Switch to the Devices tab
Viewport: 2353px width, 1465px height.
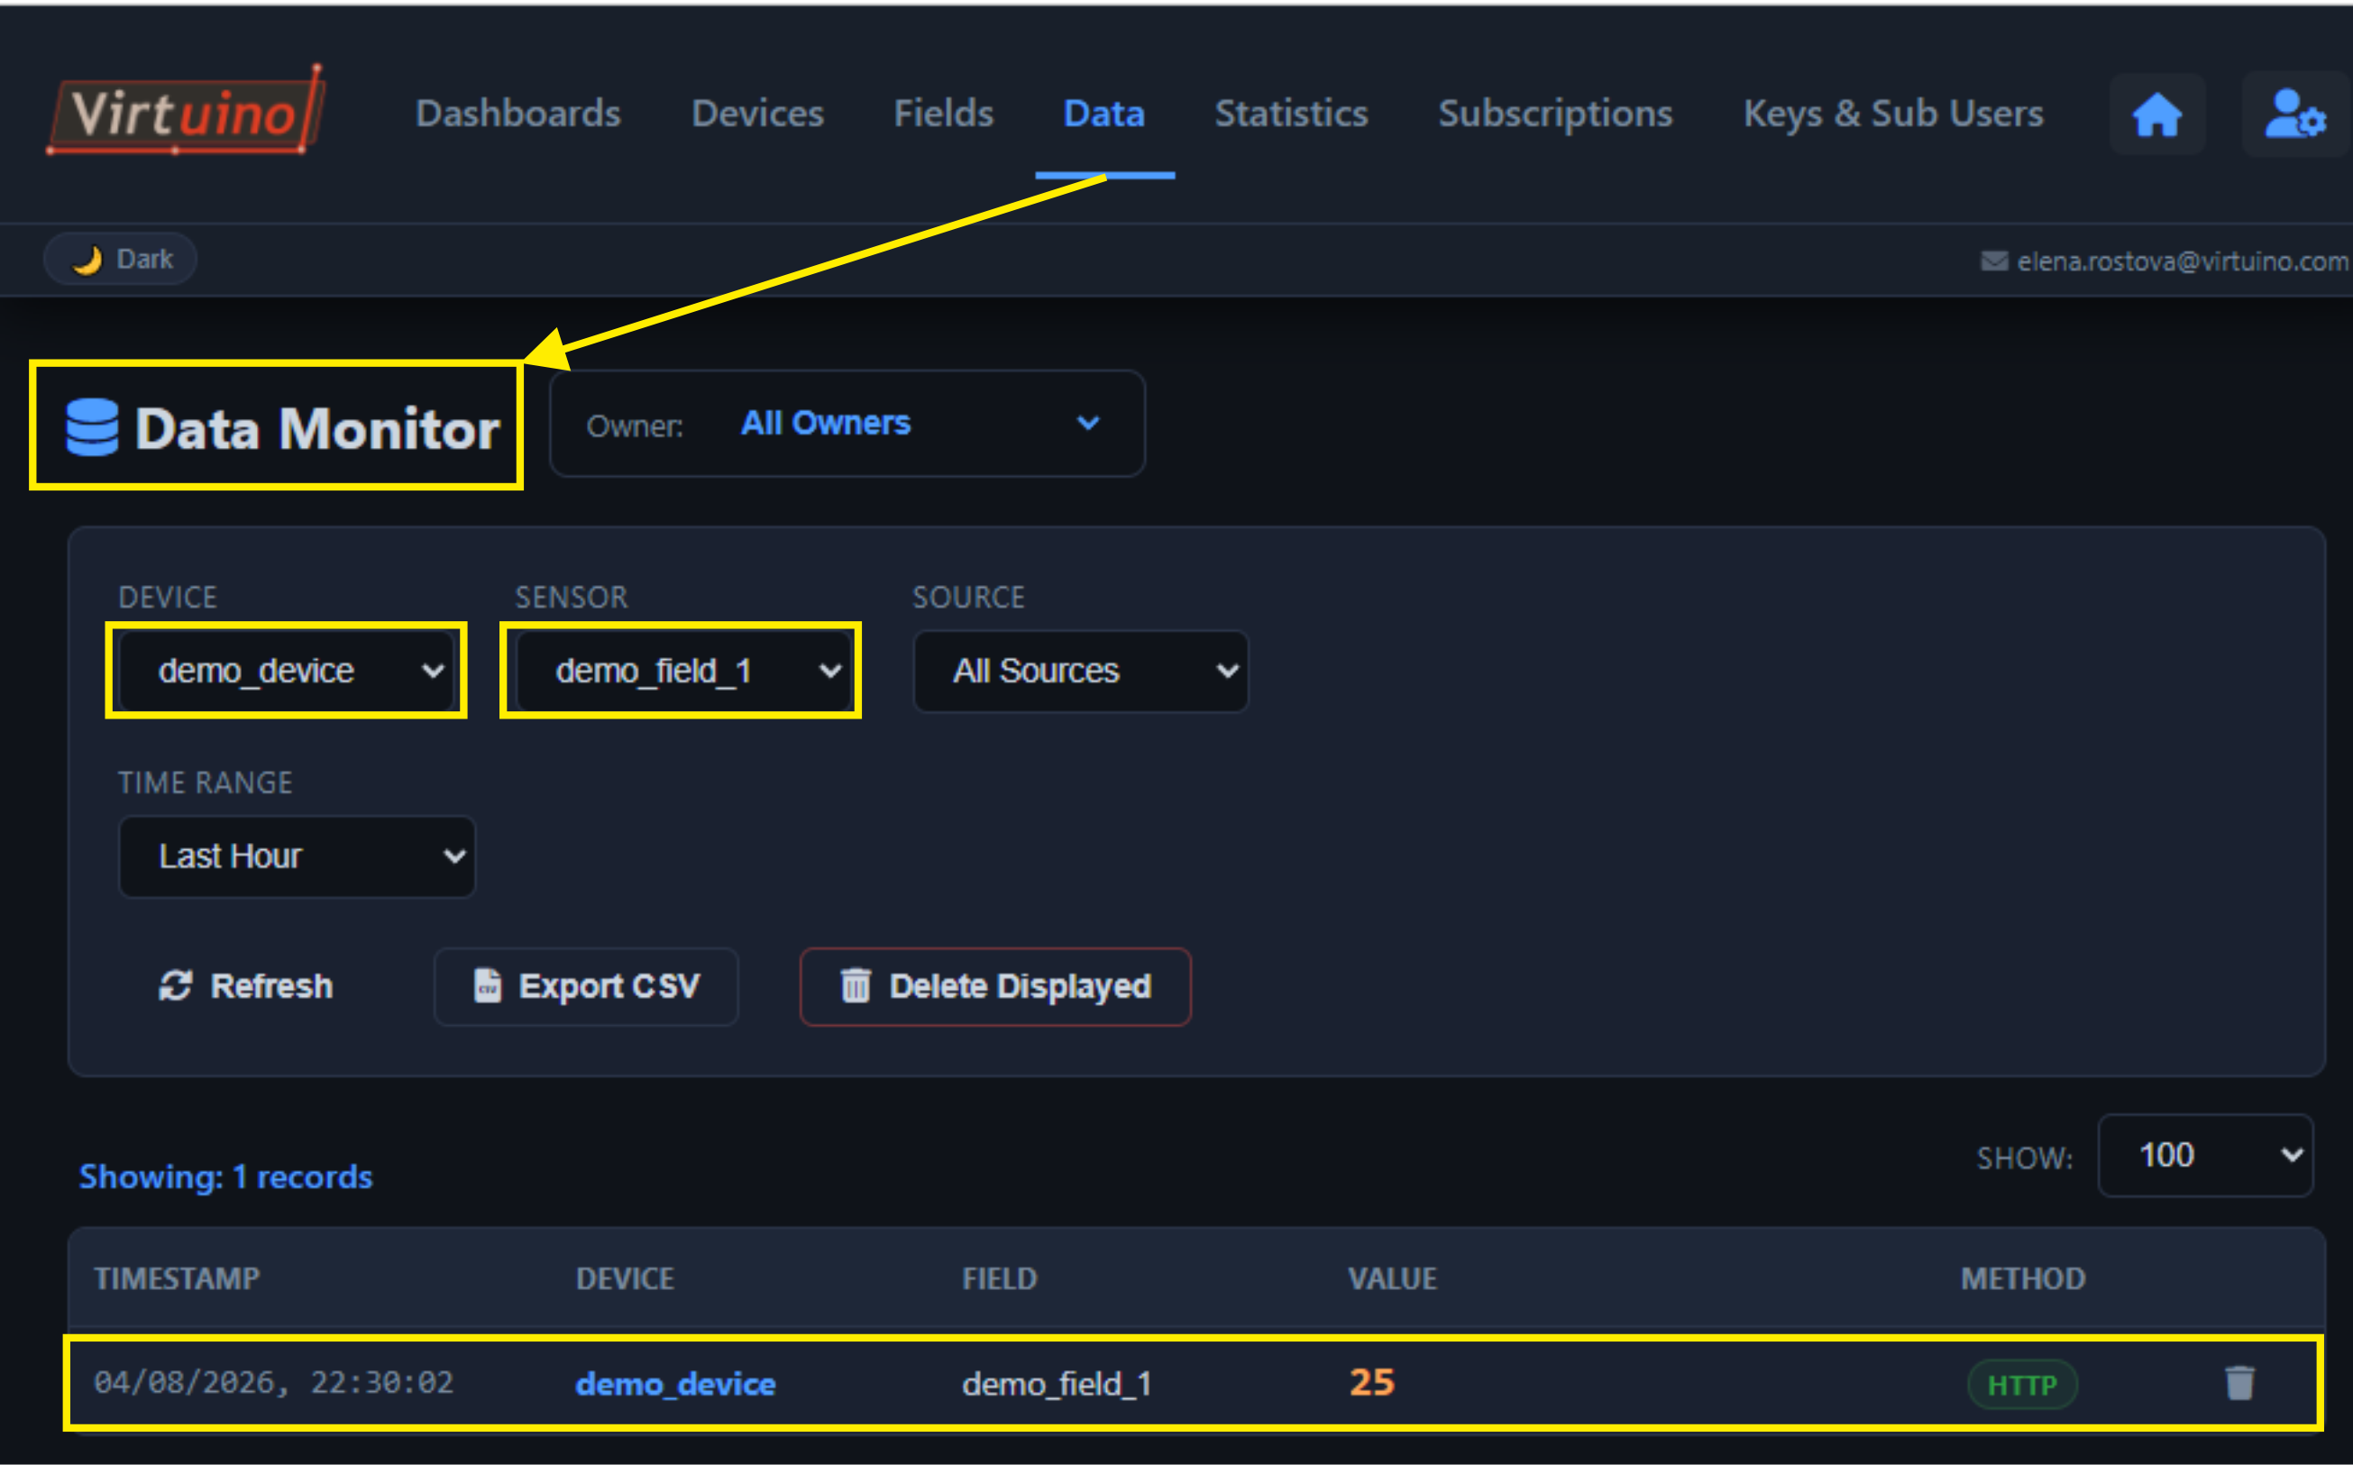(757, 114)
